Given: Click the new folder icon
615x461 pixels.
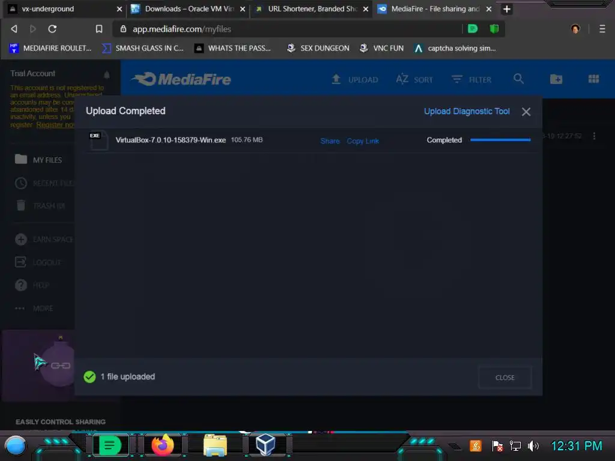Looking at the screenshot, I should coord(556,79).
